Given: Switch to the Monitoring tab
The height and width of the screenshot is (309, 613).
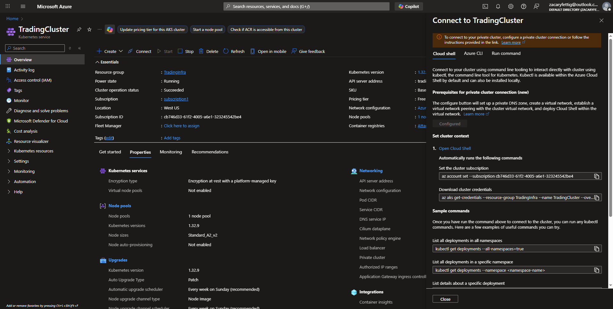Looking at the screenshot, I should (171, 152).
